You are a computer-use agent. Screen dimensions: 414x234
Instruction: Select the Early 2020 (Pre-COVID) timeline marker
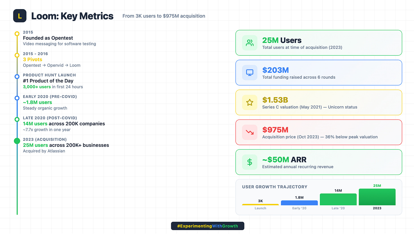(17, 98)
